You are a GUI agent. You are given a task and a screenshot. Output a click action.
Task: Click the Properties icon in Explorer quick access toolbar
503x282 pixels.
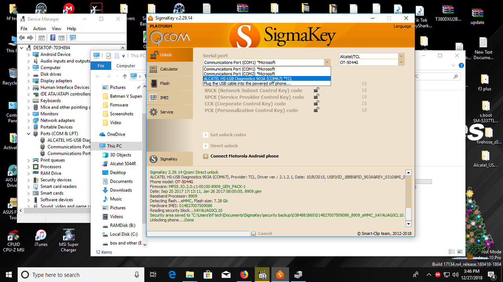(108, 56)
